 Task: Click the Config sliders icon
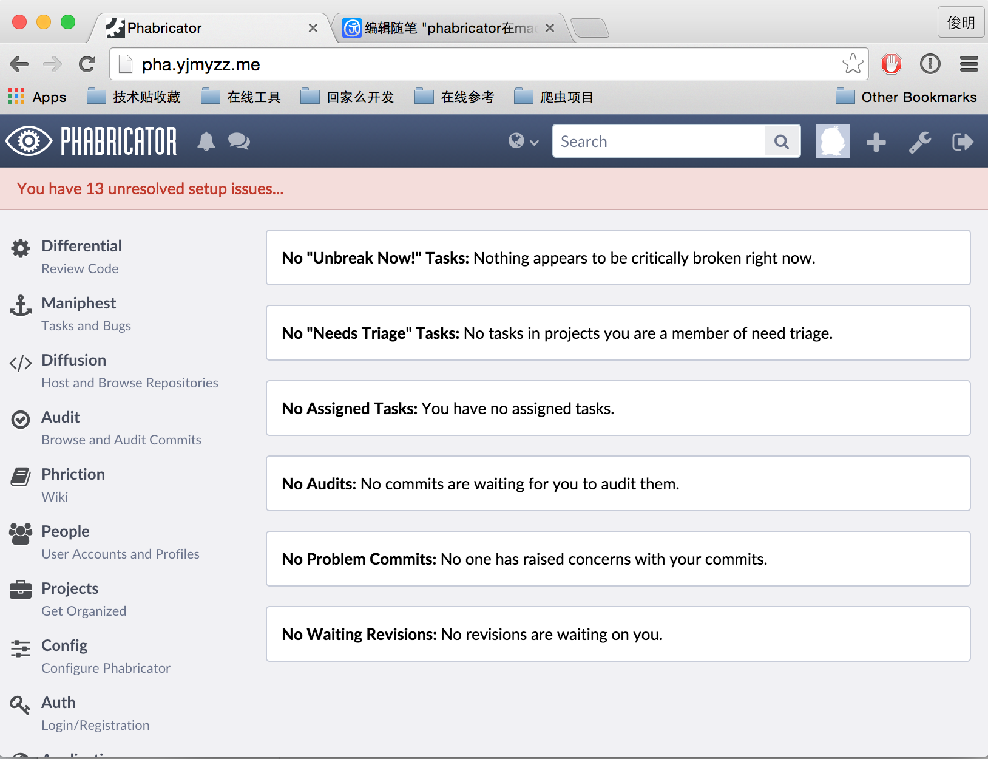[21, 648]
